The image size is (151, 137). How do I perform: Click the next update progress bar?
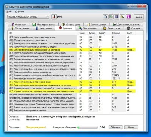(88, 128)
